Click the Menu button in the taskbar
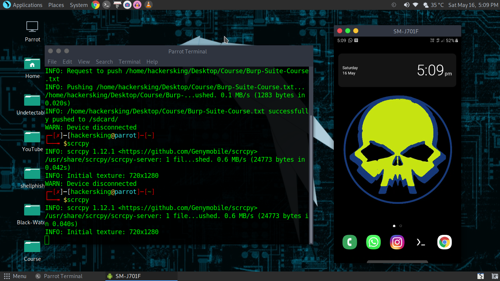Screen dimensions: 500x281 15,276
